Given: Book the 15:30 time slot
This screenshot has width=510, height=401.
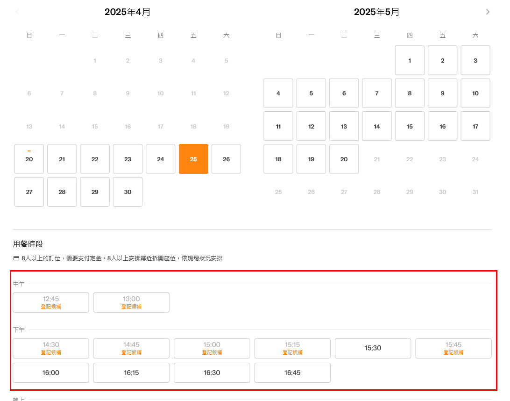Looking at the screenshot, I should click(x=373, y=348).
